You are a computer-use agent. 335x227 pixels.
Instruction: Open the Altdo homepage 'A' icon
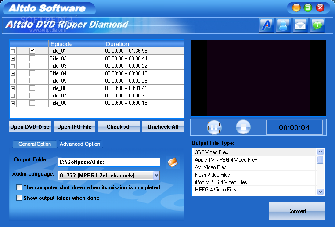pyautogui.click(x=266, y=25)
